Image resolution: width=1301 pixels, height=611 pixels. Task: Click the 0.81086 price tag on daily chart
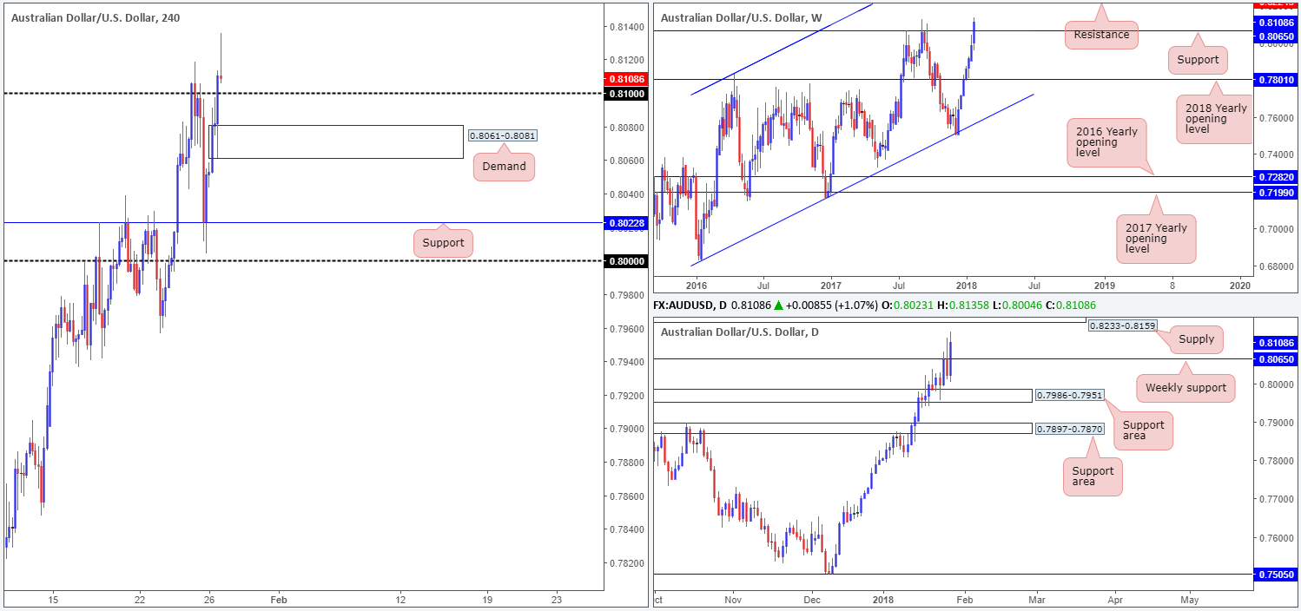[x=1278, y=343]
